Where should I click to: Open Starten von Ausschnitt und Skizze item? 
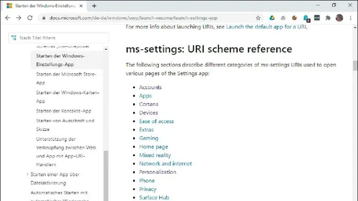65,125
